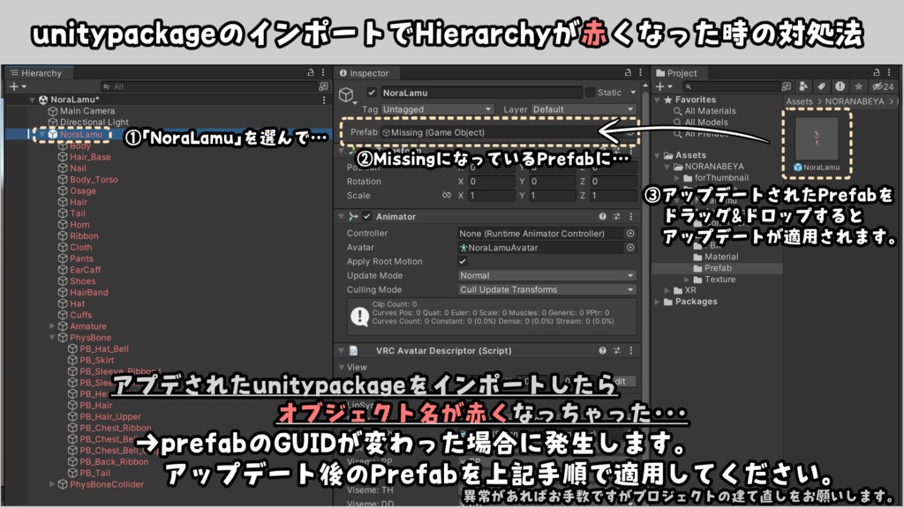Toggle the NoraLamu active checkbox
The width and height of the screenshot is (904, 508).
(x=372, y=92)
